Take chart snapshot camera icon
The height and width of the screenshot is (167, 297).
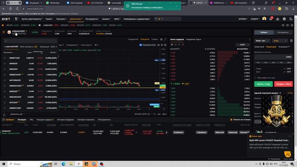click(159, 45)
